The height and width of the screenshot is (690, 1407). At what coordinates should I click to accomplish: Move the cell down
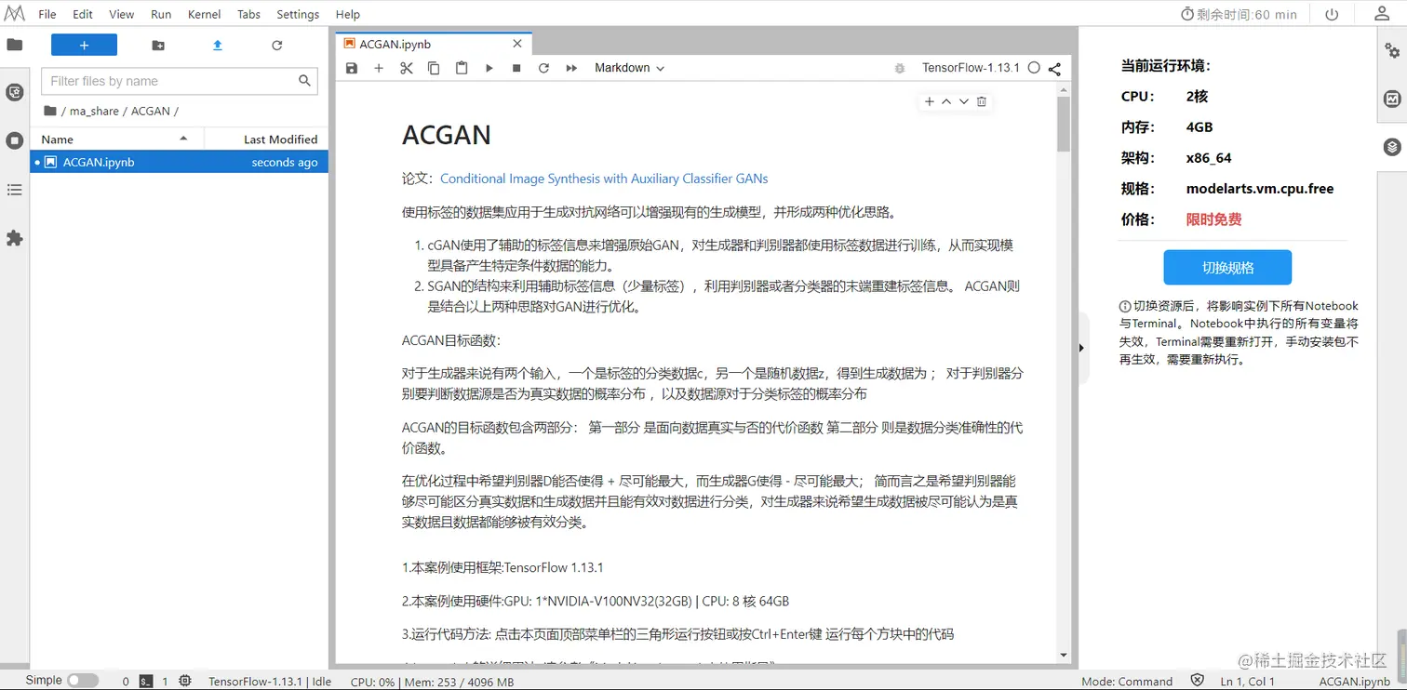click(x=964, y=101)
